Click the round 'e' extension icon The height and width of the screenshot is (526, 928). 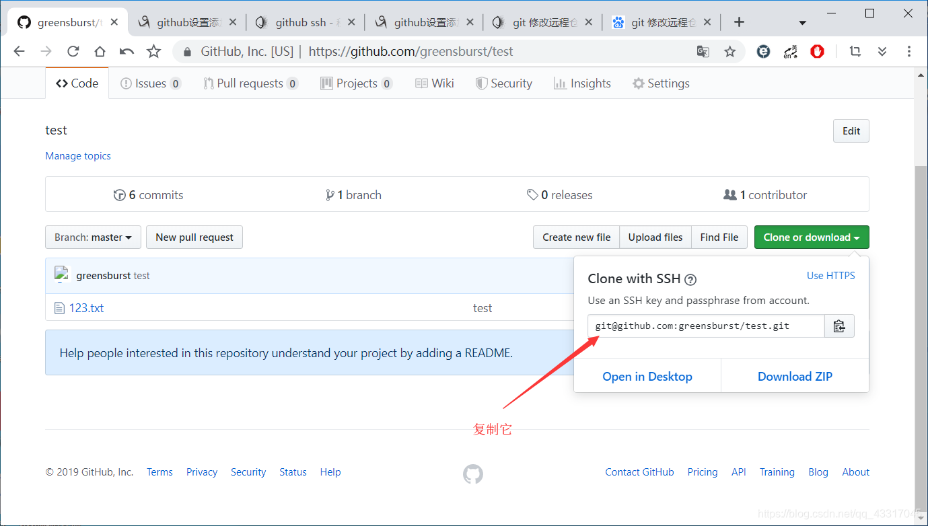click(763, 51)
